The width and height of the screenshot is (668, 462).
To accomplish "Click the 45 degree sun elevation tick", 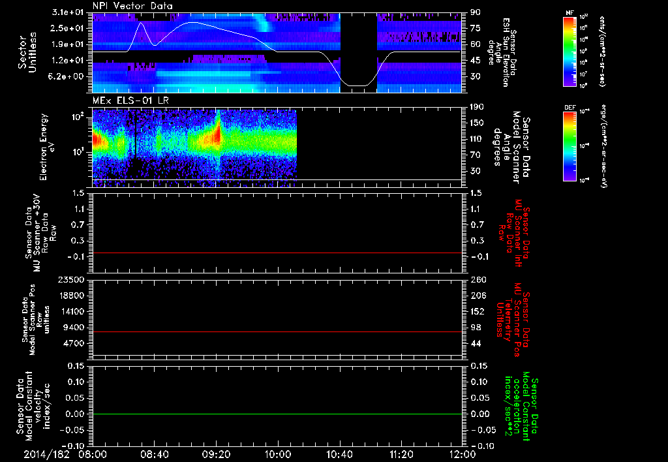I will (476, 61).
